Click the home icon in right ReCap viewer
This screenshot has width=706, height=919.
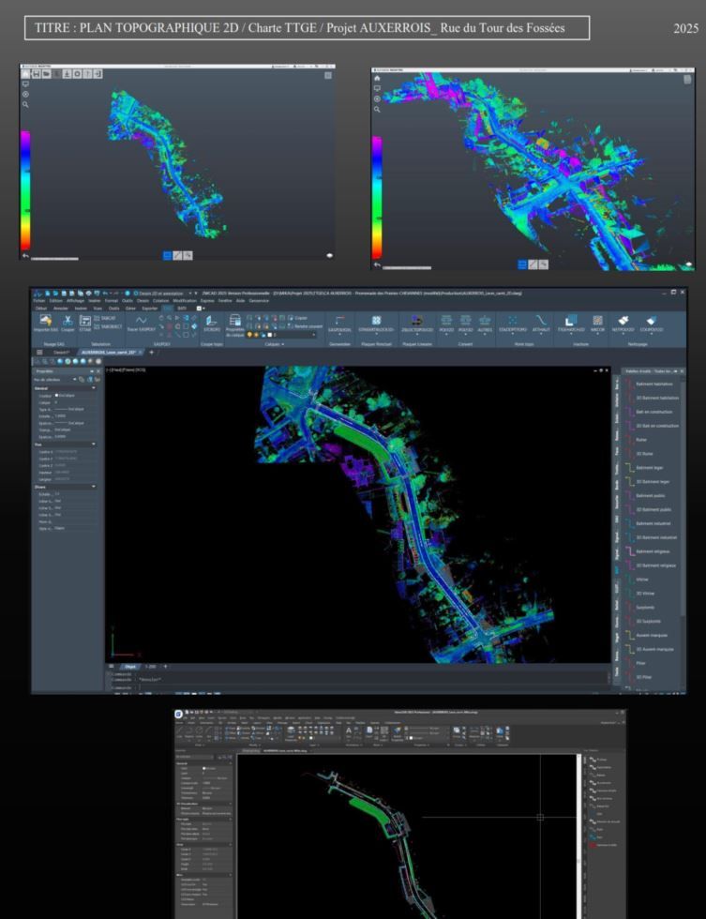[379, 78]
